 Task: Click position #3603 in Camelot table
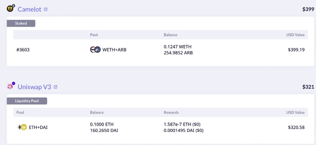click(x=23, y=50)
